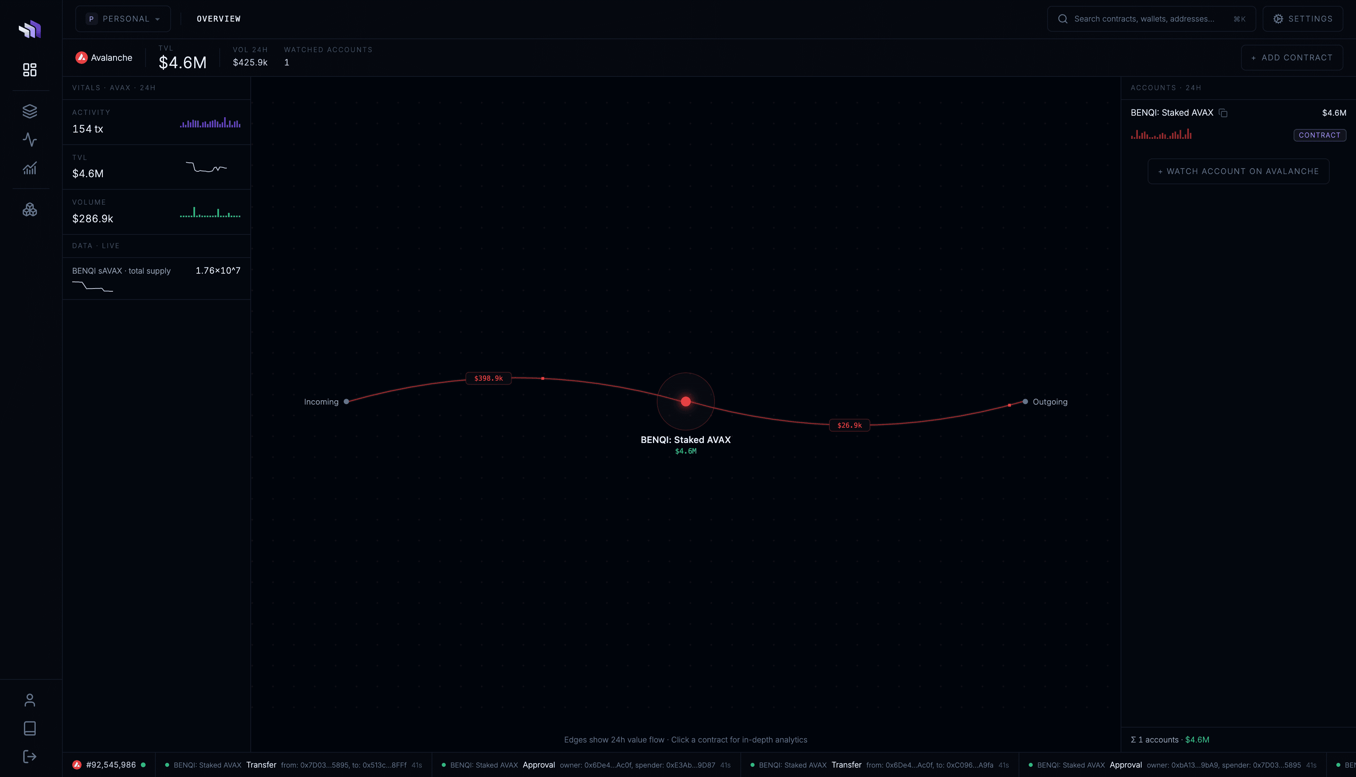Image resolution: width=1356 pixels, height=777 pixels.
Task: Open the Personal workspace dropdown
Action: [123, 19]
